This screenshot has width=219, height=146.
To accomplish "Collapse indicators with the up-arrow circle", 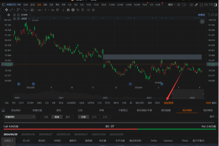I will click(x=9, y=15).
